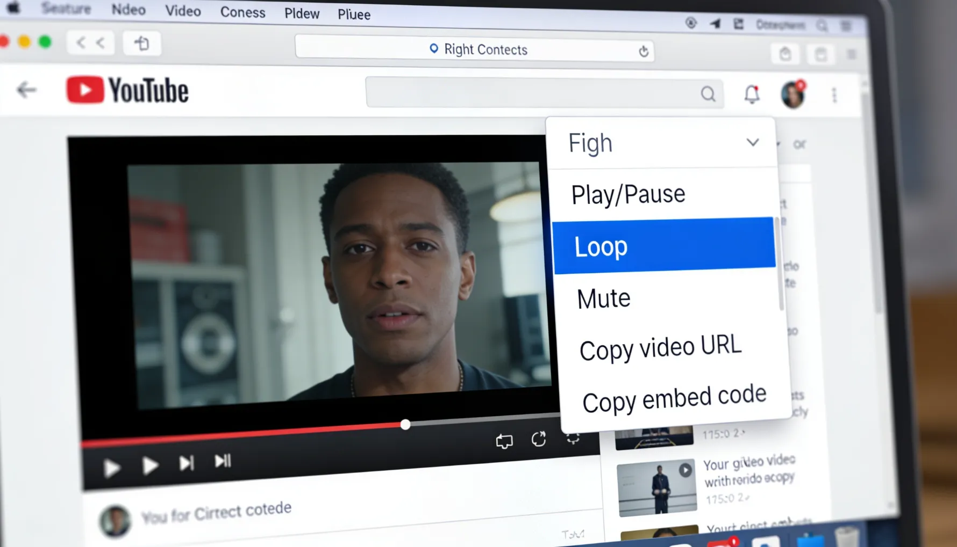Click the browser share icon
This screenshot has width=957, height=547.
pyautogui.click(x=785, y=54)
